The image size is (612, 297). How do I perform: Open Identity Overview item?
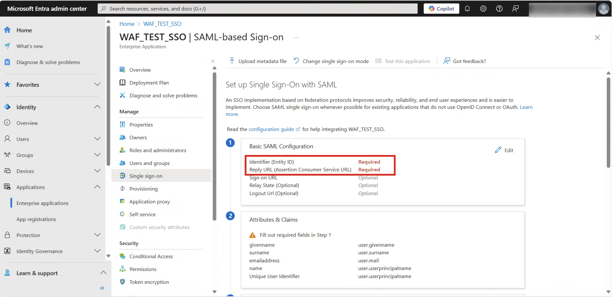coord(27,123)
